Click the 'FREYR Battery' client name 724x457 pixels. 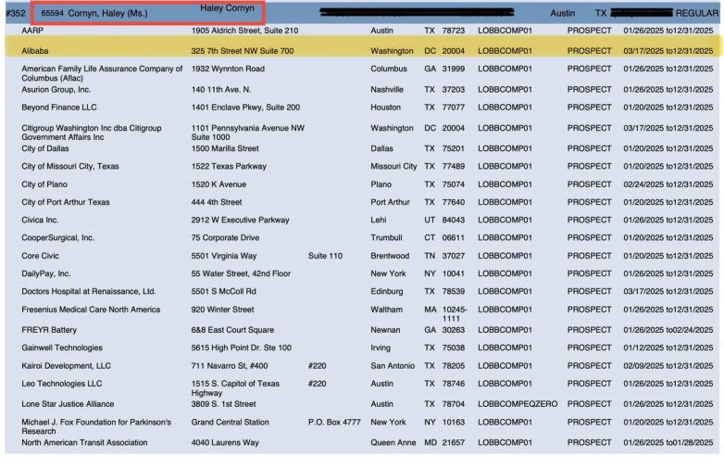49,330
